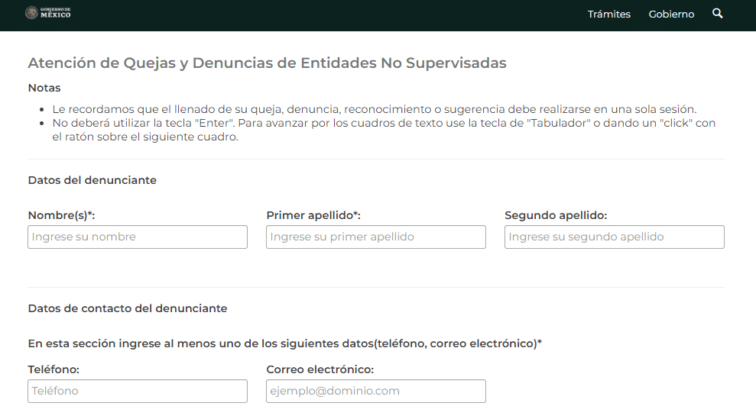Click the Teléfono input field

[x=138, y=391]
